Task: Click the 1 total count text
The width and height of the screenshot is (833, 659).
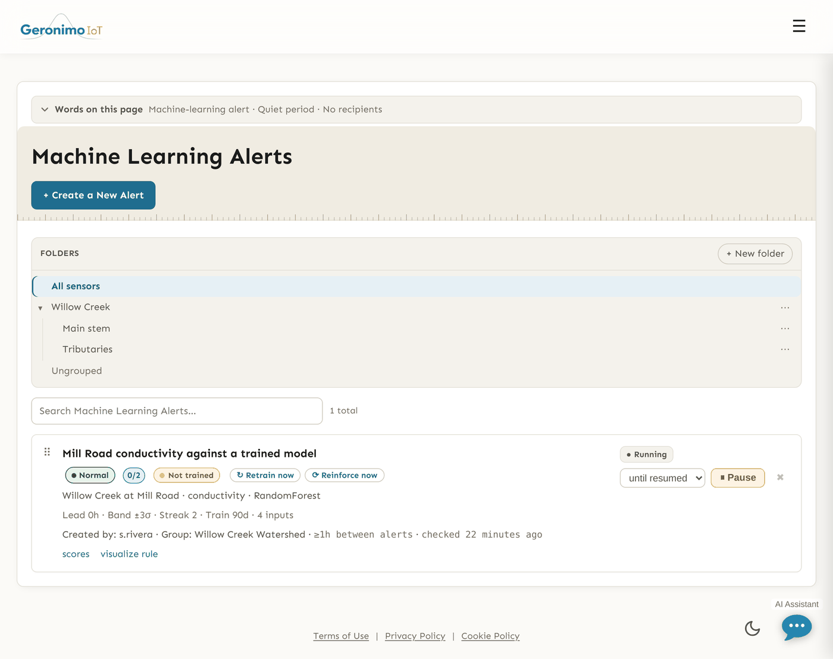Action: [344, 410]
